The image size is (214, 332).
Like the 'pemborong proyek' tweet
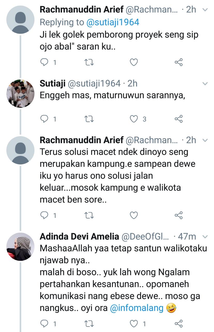[x=134, y=62]
